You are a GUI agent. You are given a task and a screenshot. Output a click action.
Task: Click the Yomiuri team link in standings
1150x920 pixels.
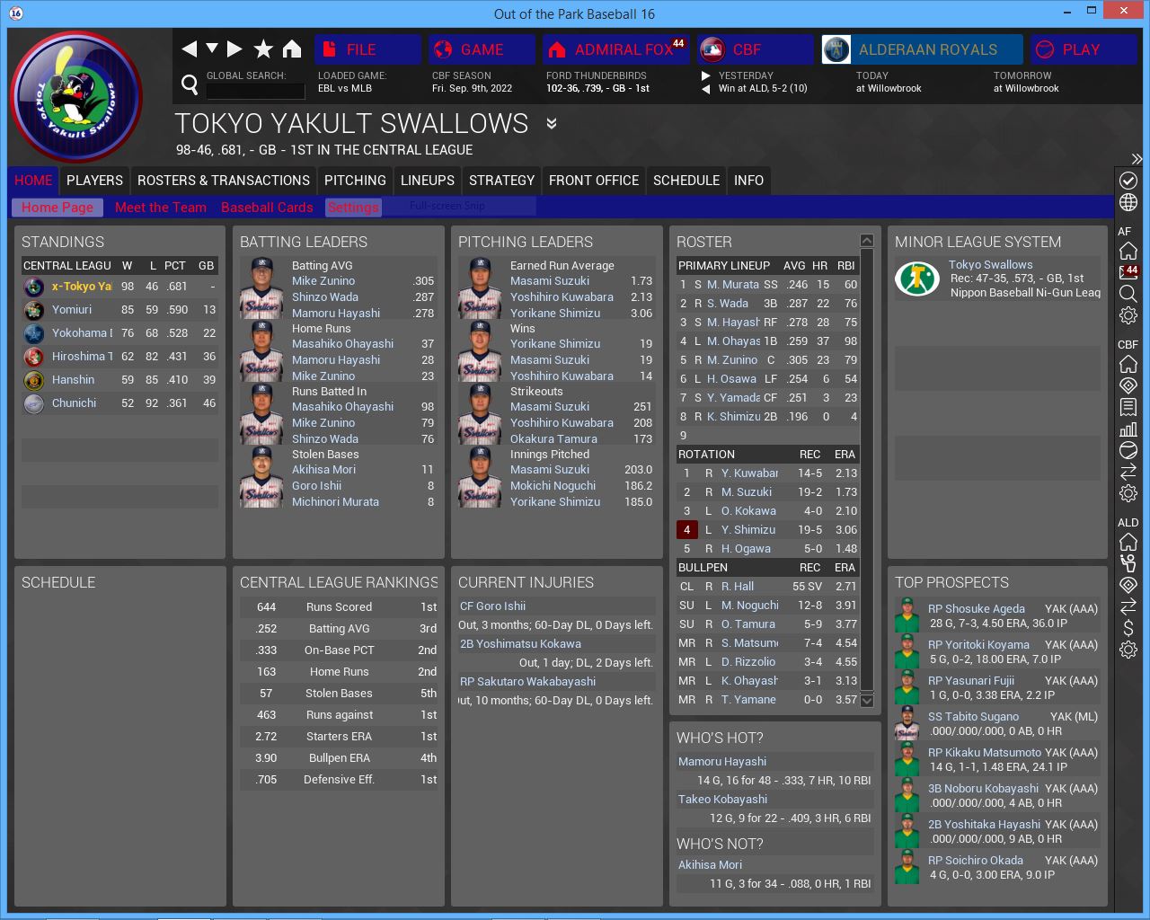(x=72, y=310)
